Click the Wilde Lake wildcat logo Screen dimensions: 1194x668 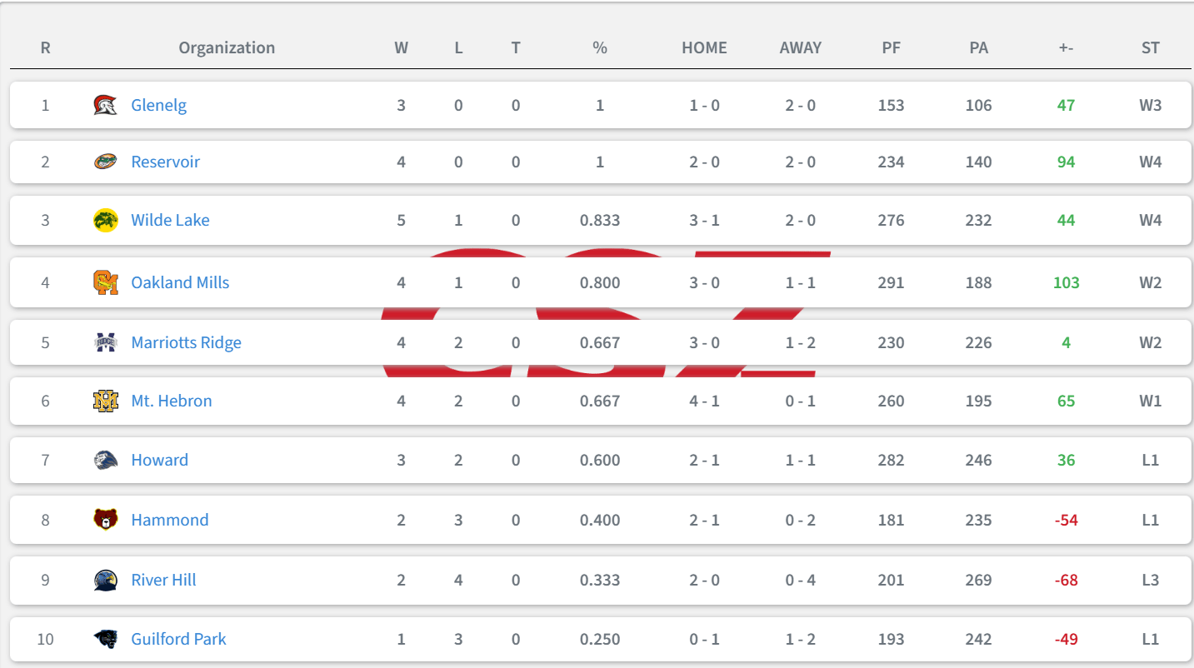[105, 221]
